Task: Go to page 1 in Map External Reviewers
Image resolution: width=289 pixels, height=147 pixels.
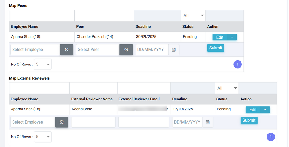Action: click(271, 137)
